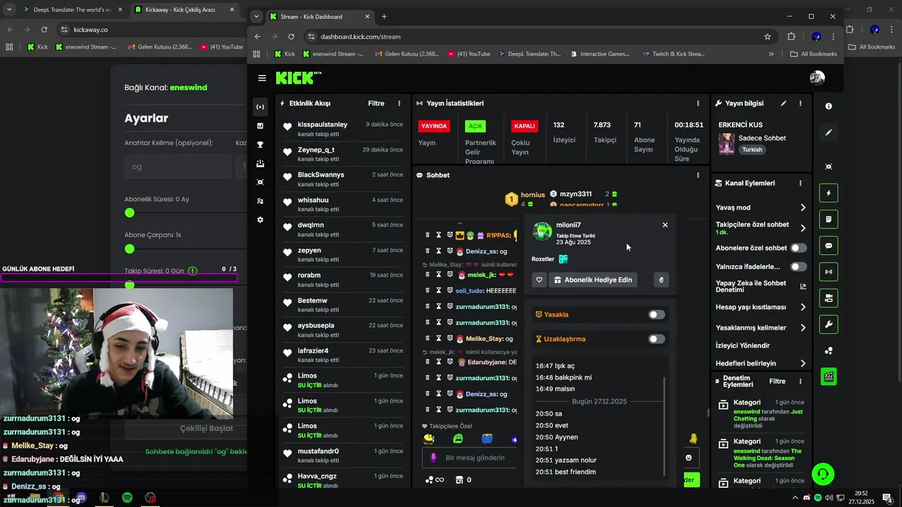Adjust the Abonelik Süresi slider in Kickaway
Screen dimensions: 902x507
pos(130,213)
